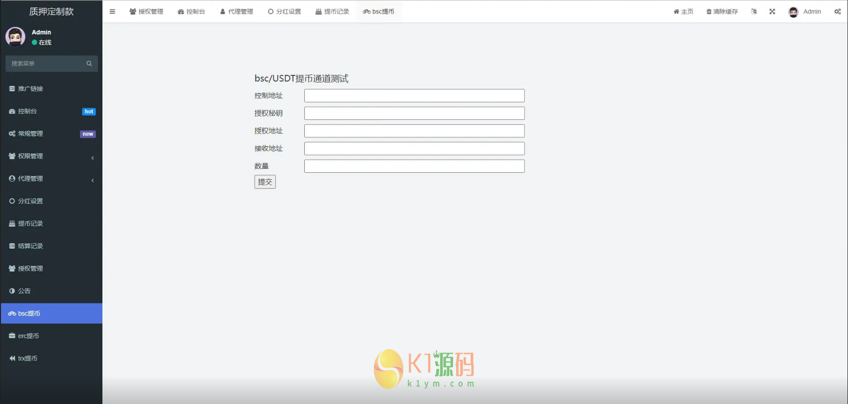
Task: Select the active bsc提币 tab in top bar
Action: click(x=379, y=11)
